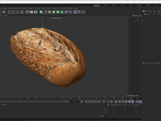
Task: Open the viewport Panel menu
Action: [6, 15]
